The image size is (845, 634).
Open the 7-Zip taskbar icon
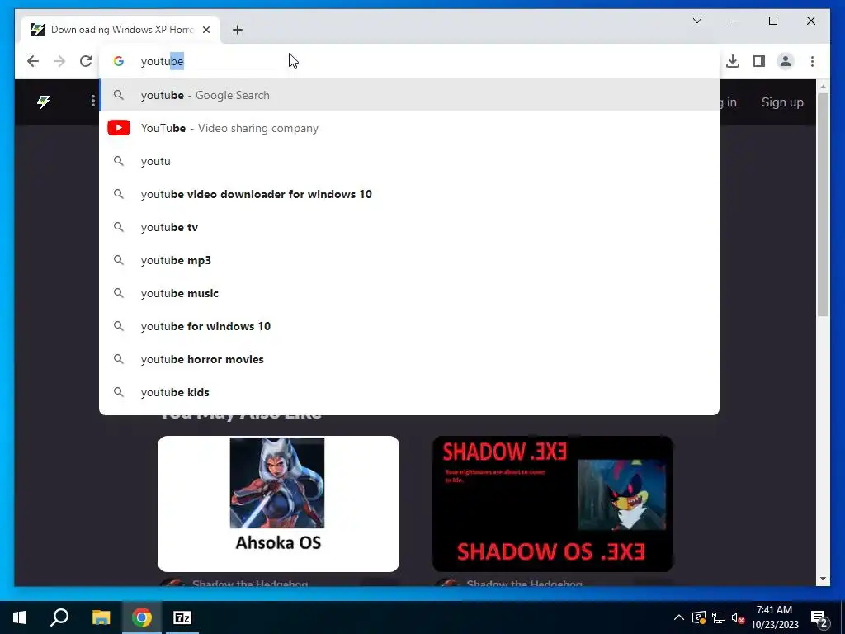click(182, 617)
